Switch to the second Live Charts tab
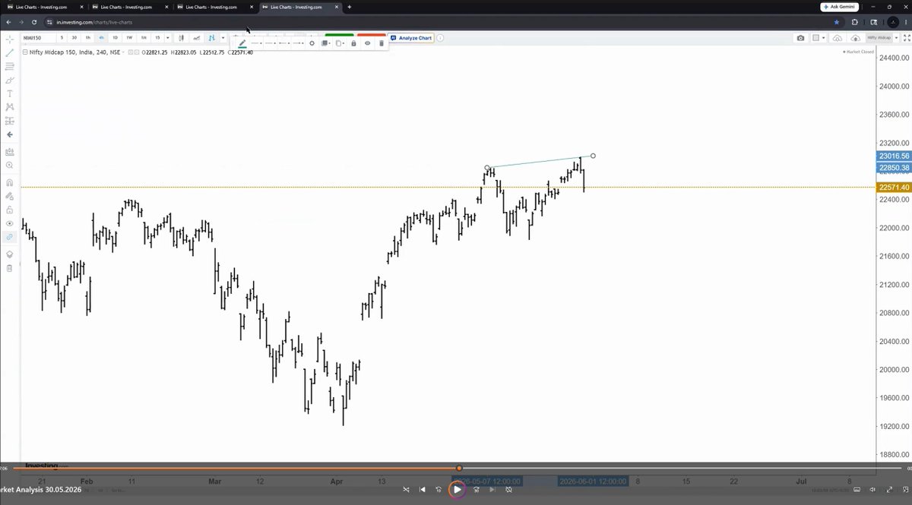 (x=131, y=7)
